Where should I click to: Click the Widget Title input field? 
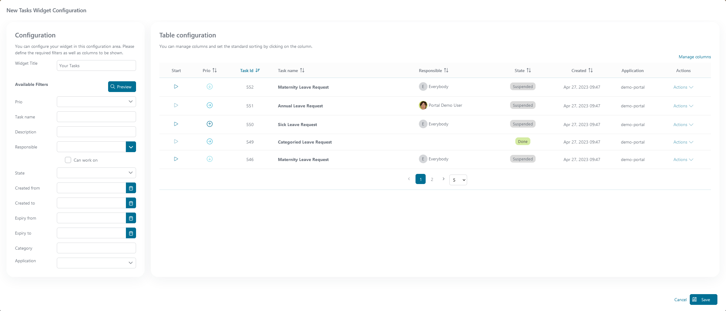point(96,66)
